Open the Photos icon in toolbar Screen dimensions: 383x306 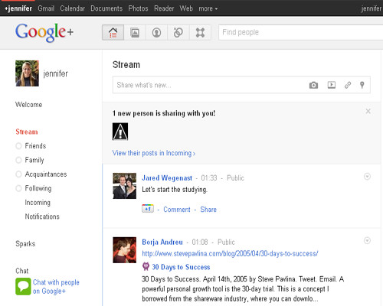135,32
